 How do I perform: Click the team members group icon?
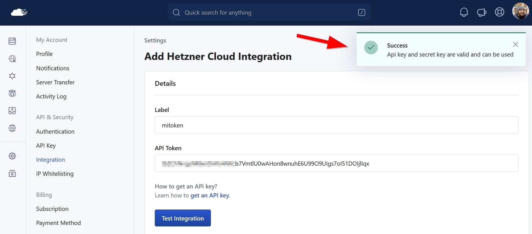(x=12, y=93)
